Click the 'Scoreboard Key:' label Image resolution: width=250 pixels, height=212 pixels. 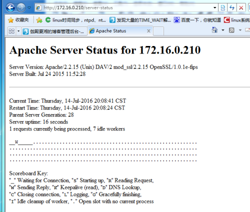click(28, 173)
